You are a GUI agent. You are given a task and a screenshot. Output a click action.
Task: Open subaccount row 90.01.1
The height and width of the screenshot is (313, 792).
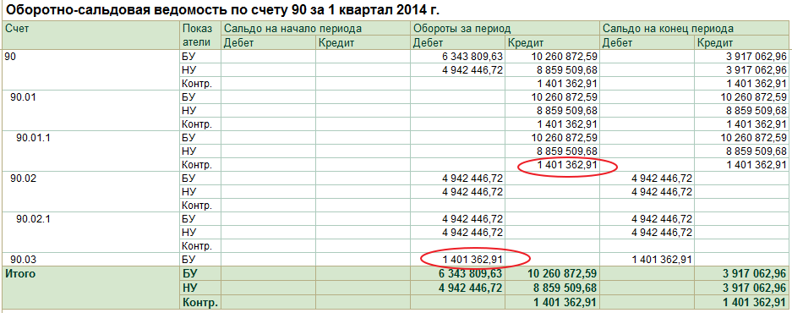click(33, 138)
